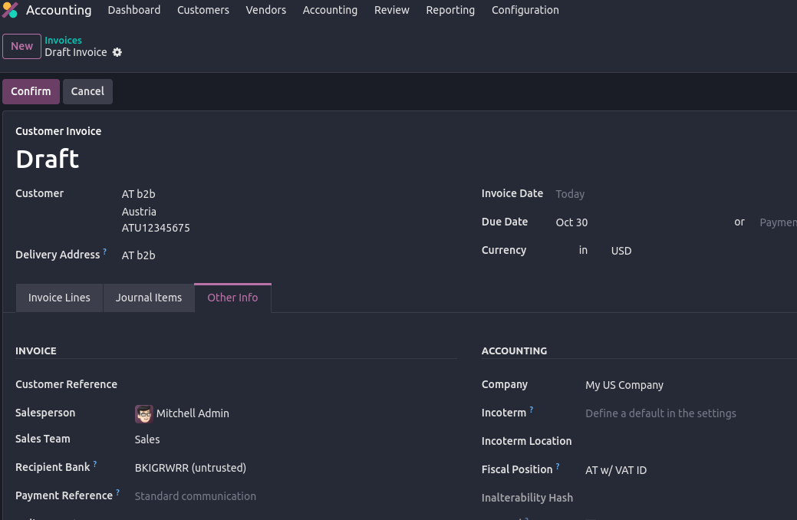Click Mitchell Admin's avatar image
Image resolution: width=797 pixels, height=520 pixels.
tap(143, 413)
